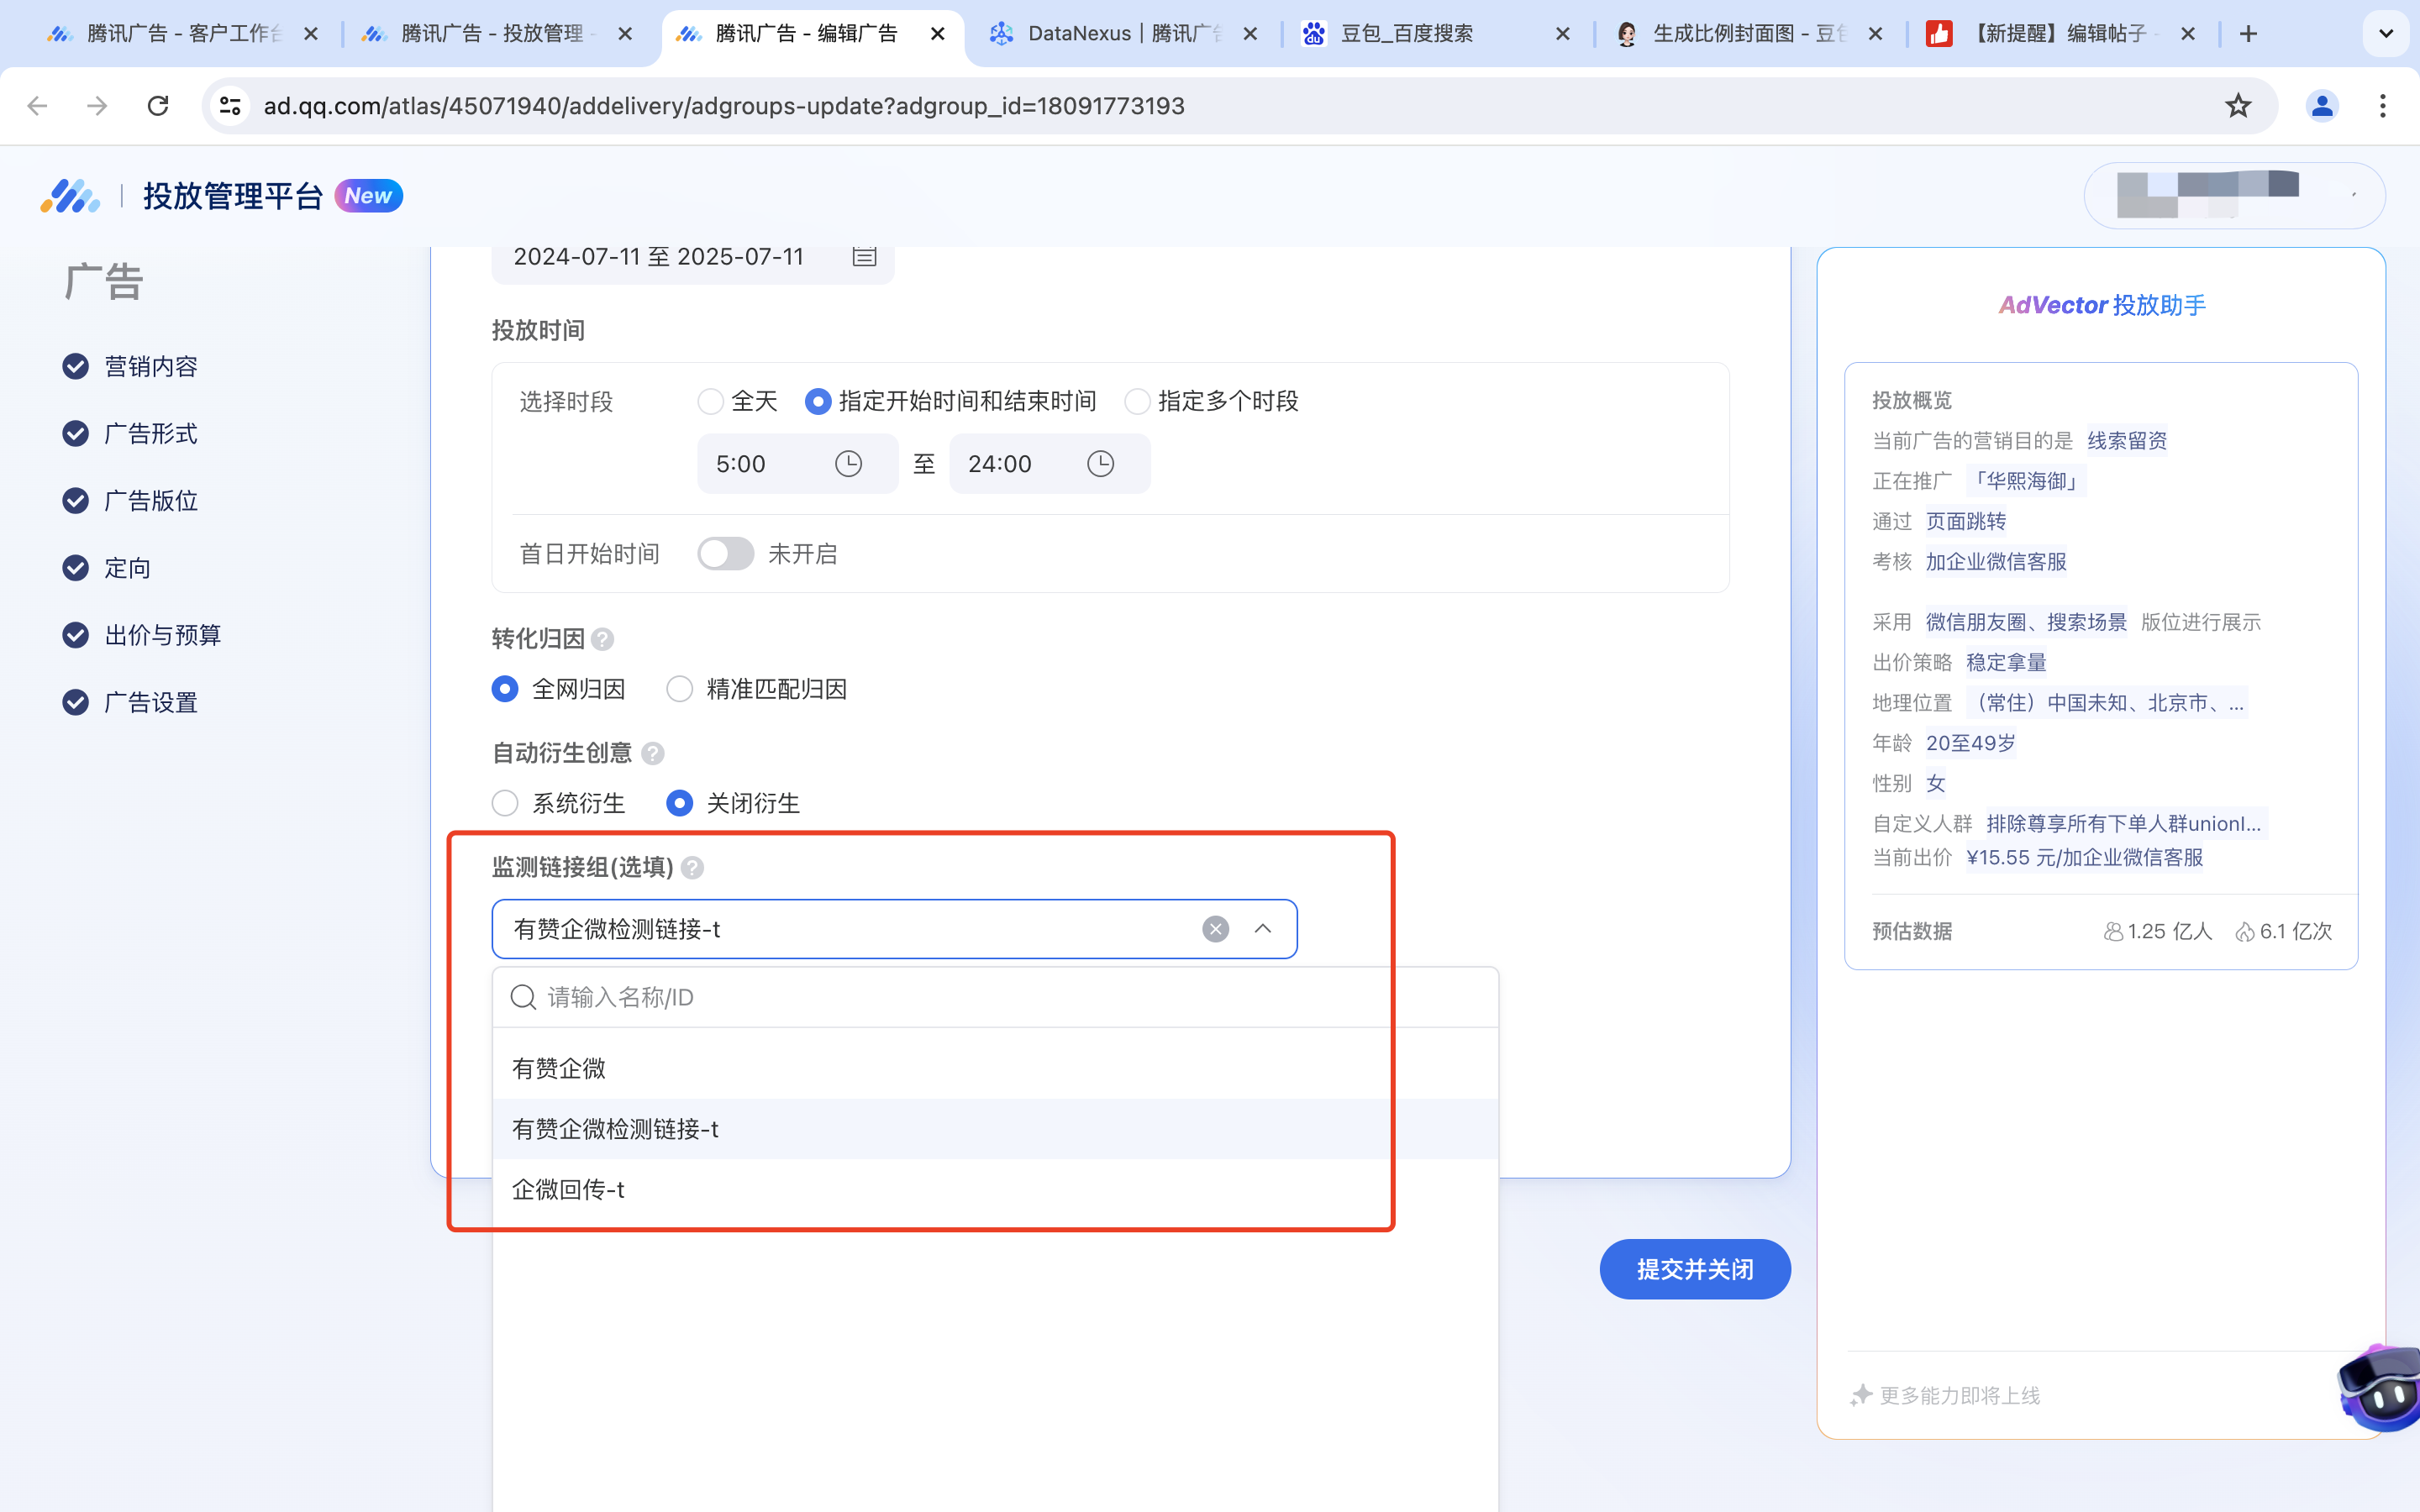The image size is (2420, 1512).
Task: Select 指定开始时间和结束时间 option
Action: pyautogui.click(x=818, y=402)
